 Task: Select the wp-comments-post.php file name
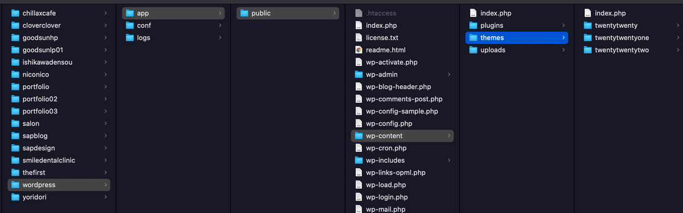point(404,99)
